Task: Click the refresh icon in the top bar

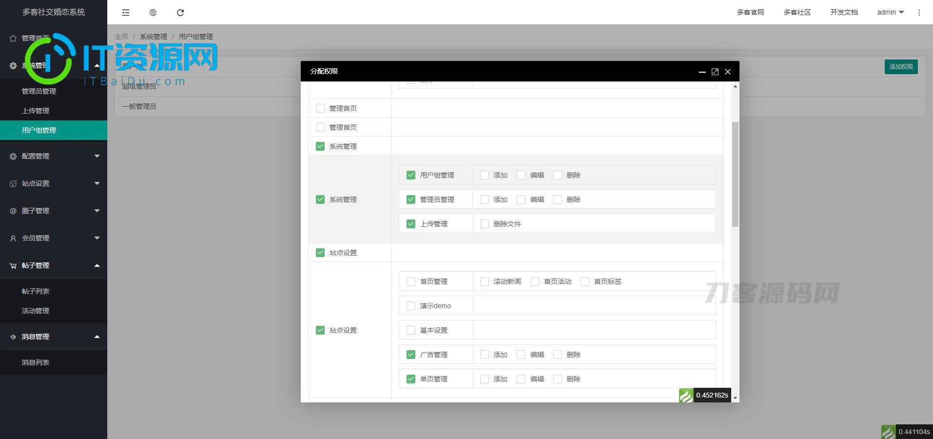Action: pos(180,13)
